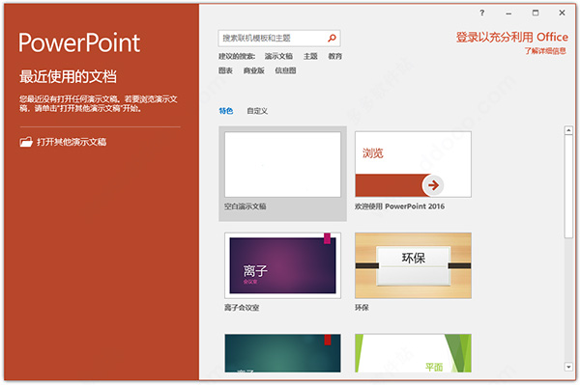This screenshot has height=385, width=580.
Task: Select the wooden 环保 template
Action: pos(413,265)
